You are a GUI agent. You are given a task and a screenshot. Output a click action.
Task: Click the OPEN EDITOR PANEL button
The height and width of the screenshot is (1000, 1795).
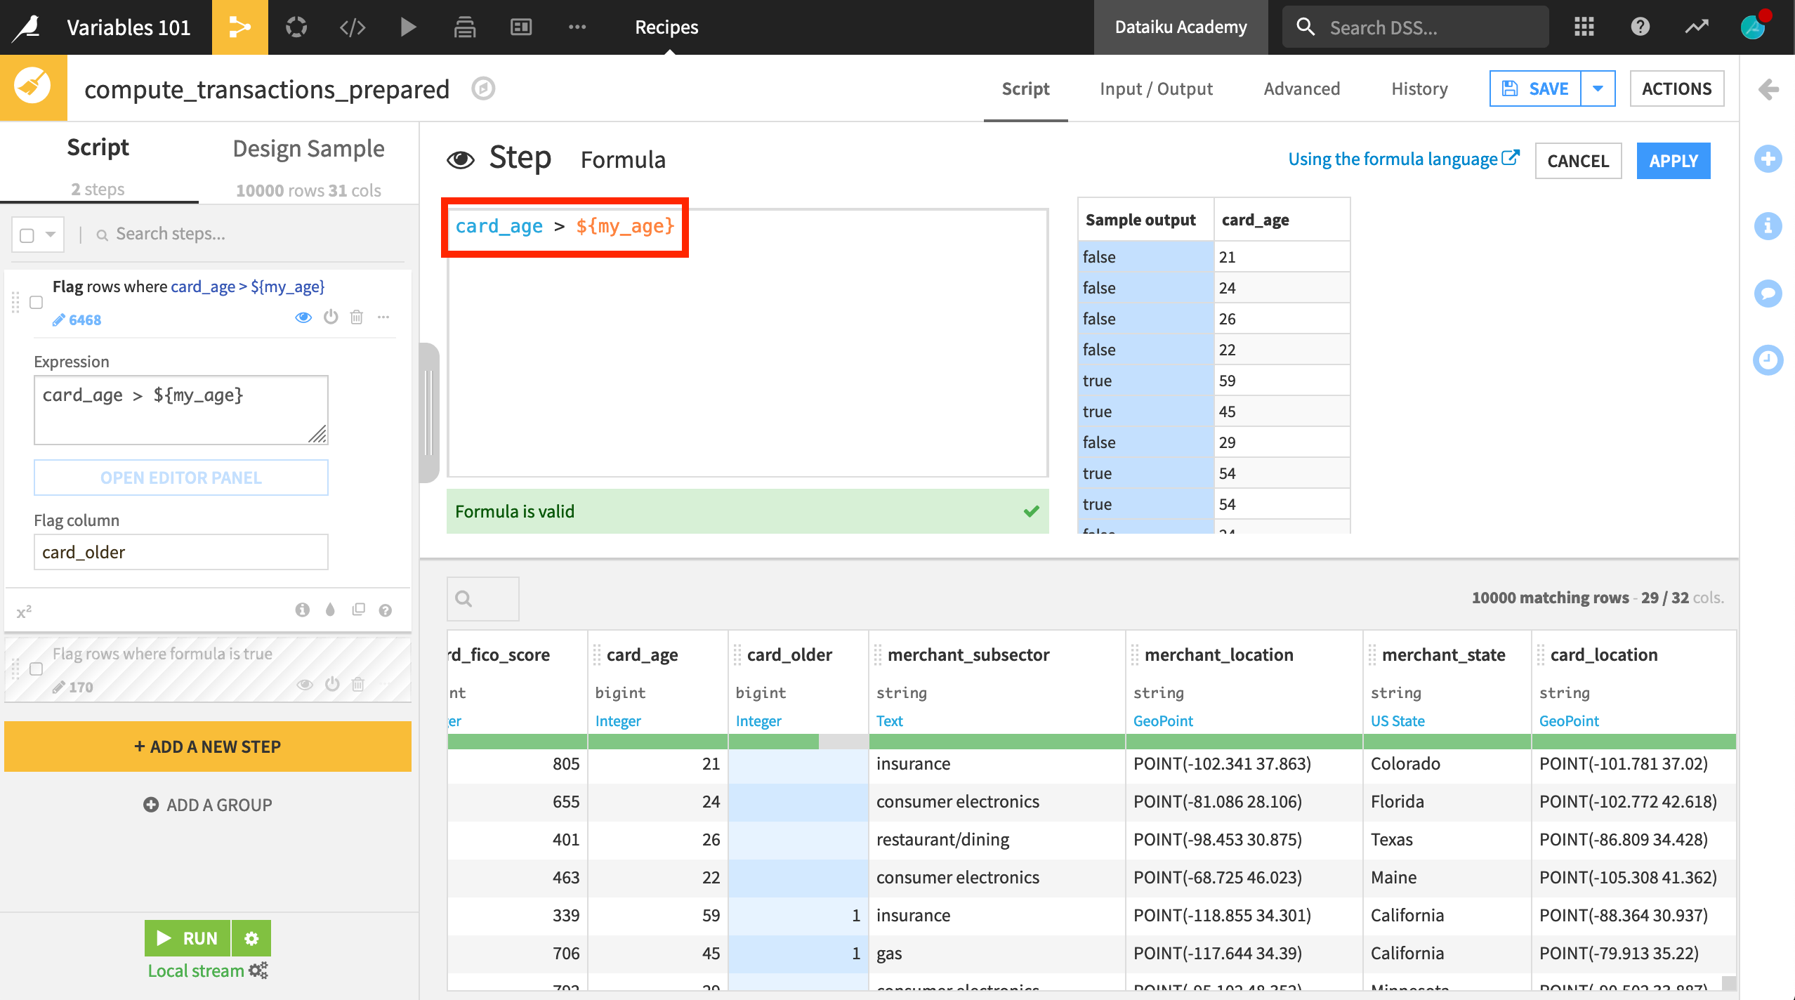[x=180, y=478]
